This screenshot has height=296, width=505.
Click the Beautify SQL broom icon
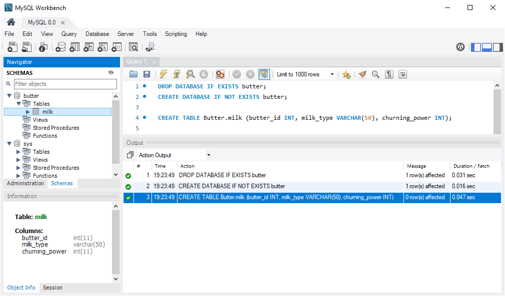pos(362,74)
